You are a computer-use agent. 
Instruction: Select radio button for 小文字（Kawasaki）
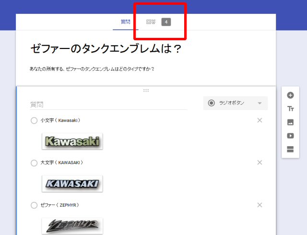click(x=34, y=120)
